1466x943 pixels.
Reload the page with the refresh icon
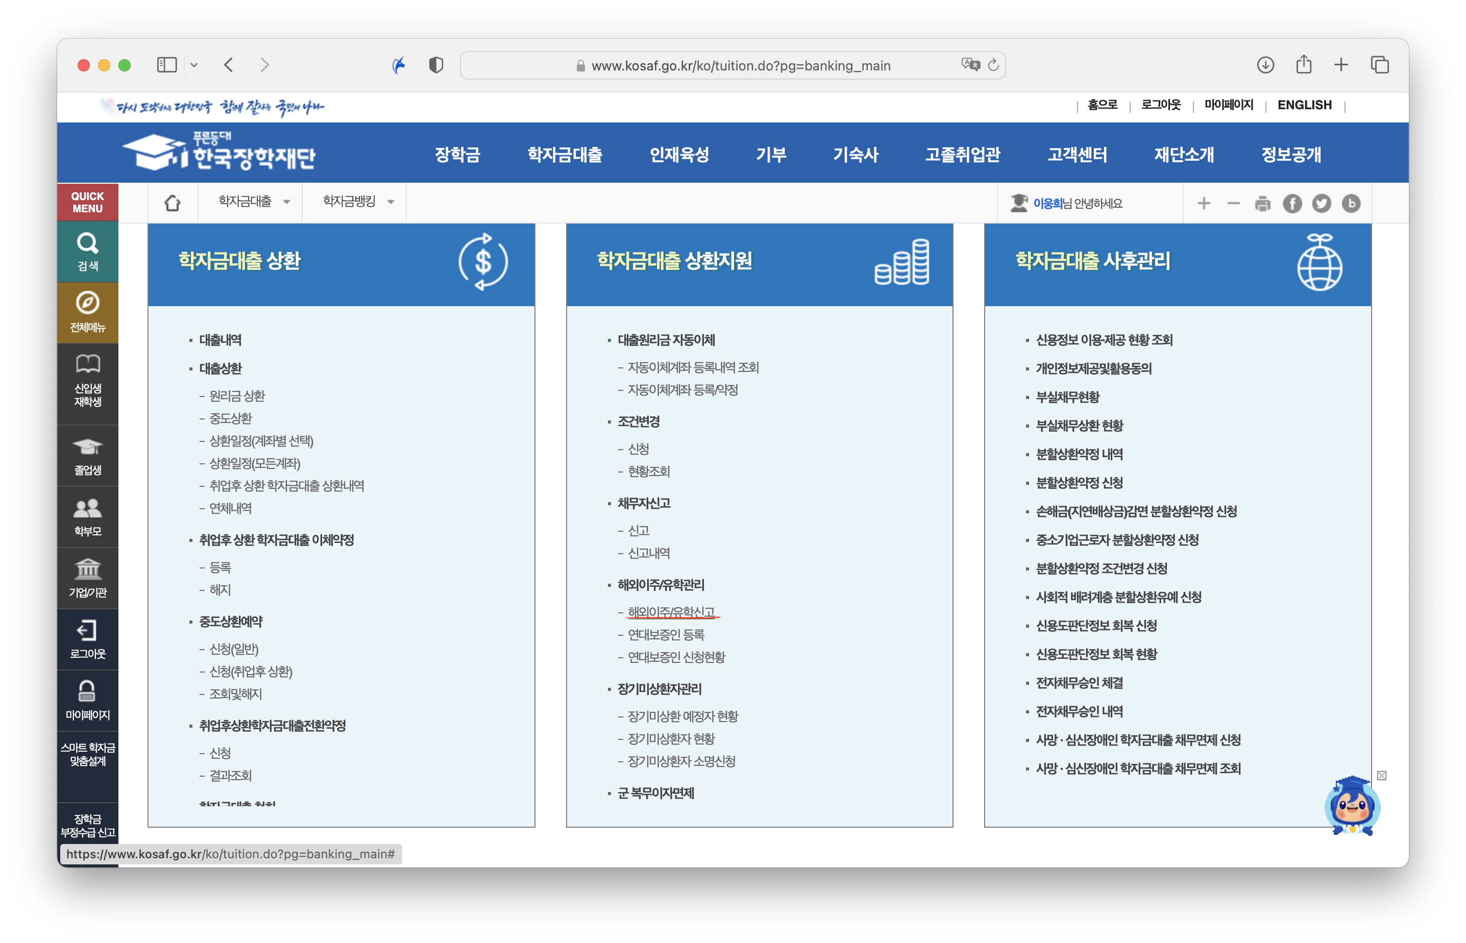(993, 65)
